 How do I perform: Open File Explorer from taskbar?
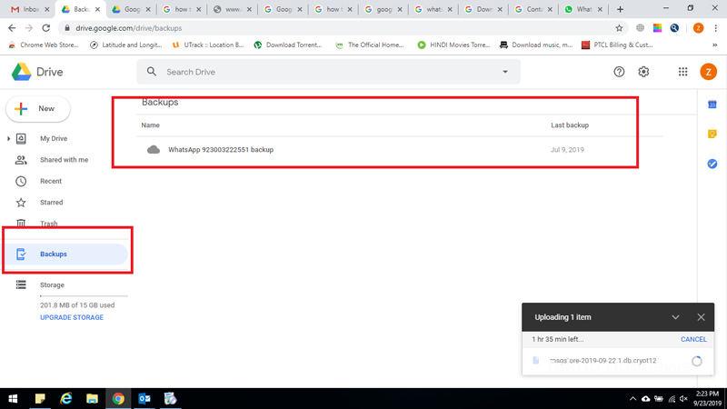tap(93, 399)
